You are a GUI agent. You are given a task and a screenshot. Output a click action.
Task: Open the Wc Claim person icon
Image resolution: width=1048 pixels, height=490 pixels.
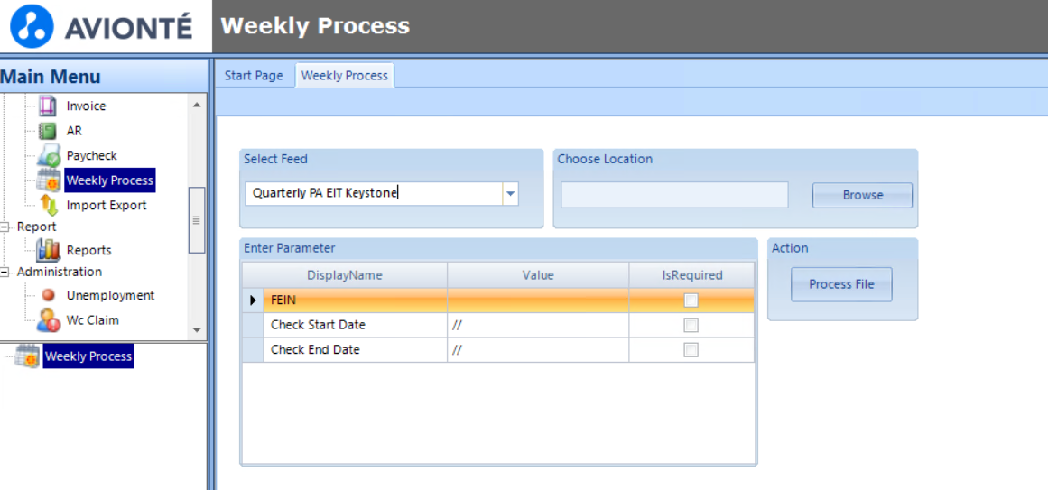coord(49,319)
